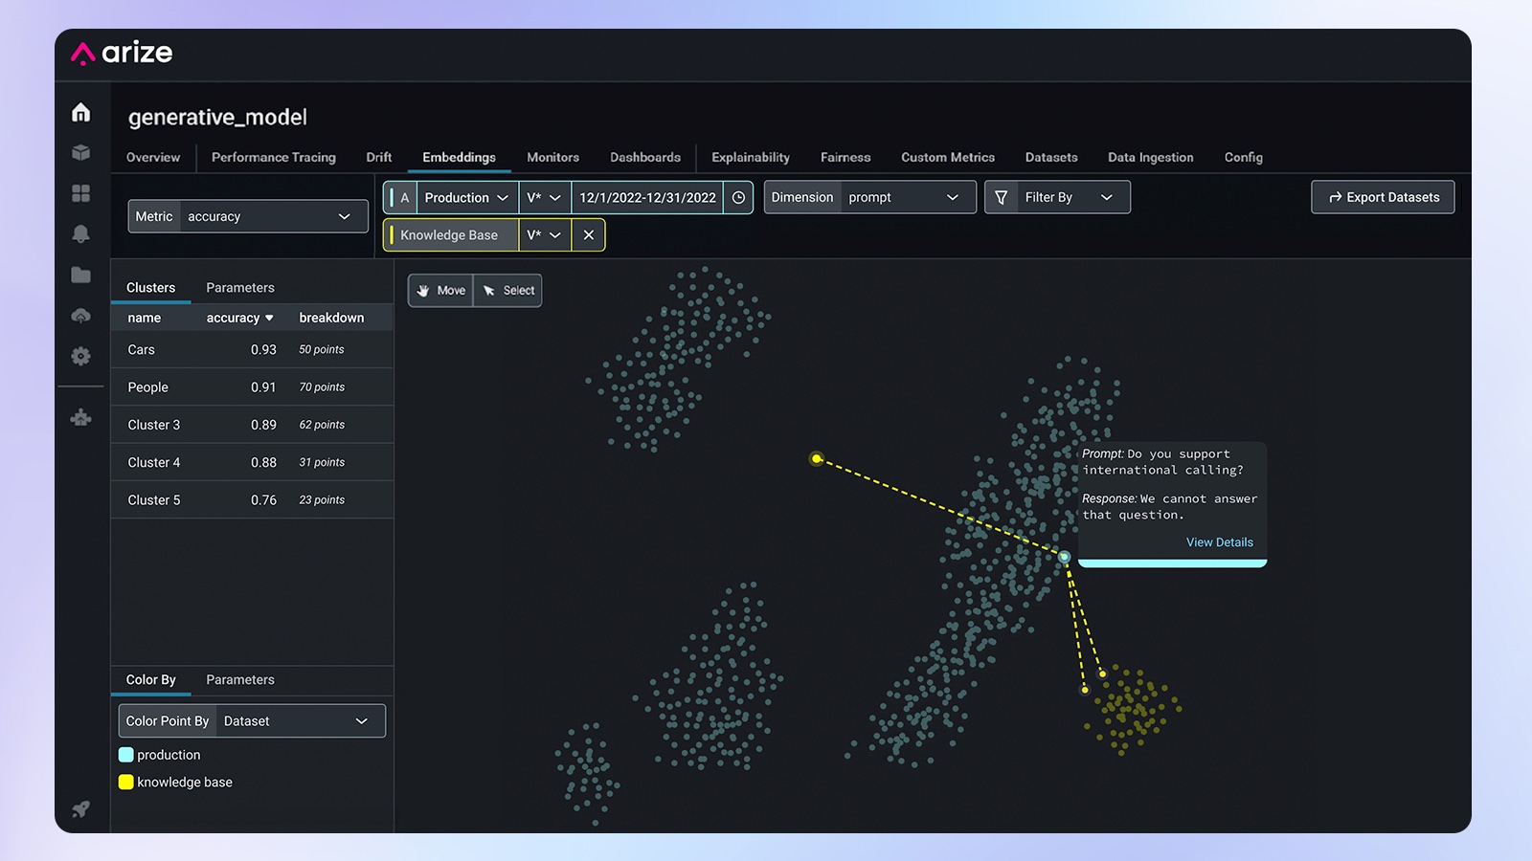Expand the Metric accuracy dropdown
This screenshot has width=1532, height=861.
[248, 217]
